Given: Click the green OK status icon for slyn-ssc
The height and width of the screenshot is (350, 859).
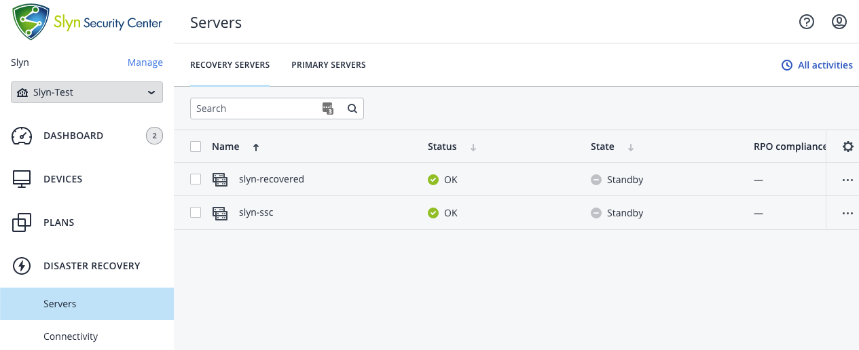Looking at the screenshot, I should pos(433,213).
